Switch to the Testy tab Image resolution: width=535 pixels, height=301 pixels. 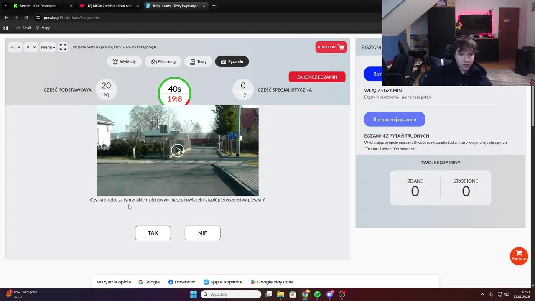198,61
